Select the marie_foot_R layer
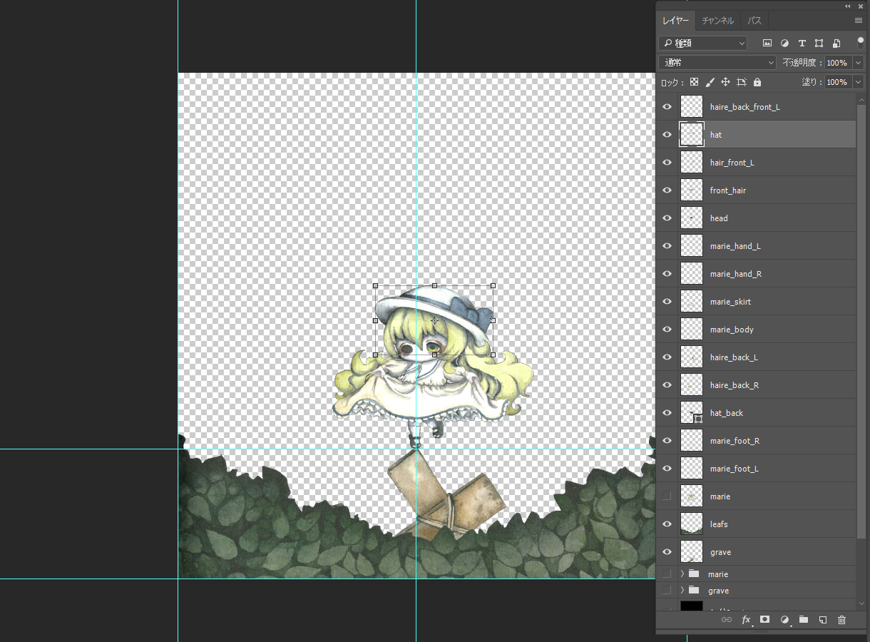This screenshot has height=642, width=870. (756, 441)
